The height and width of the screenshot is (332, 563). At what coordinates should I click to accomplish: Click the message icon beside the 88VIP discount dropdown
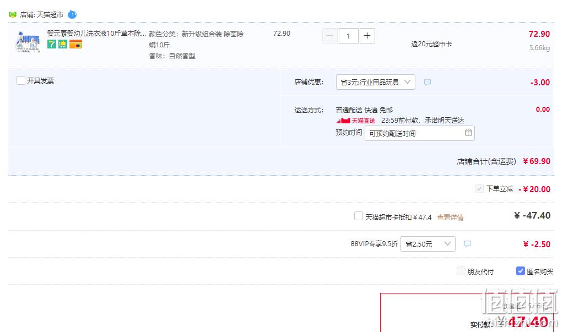point(468,244)
